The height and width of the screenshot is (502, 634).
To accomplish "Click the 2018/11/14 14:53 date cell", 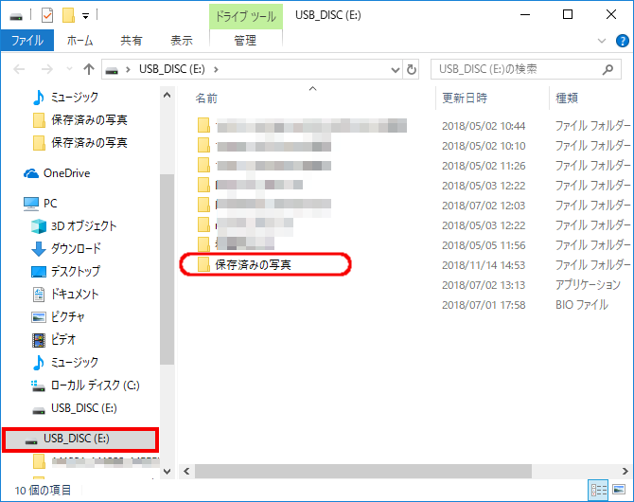I will point(484,265).
